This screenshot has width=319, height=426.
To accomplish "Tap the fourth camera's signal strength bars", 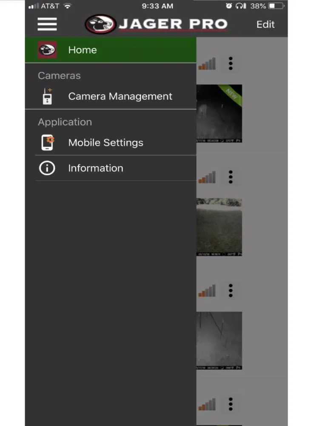I will [207, 404].
